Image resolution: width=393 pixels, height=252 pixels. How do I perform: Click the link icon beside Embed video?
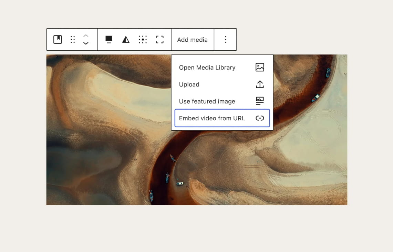(260, 118)
